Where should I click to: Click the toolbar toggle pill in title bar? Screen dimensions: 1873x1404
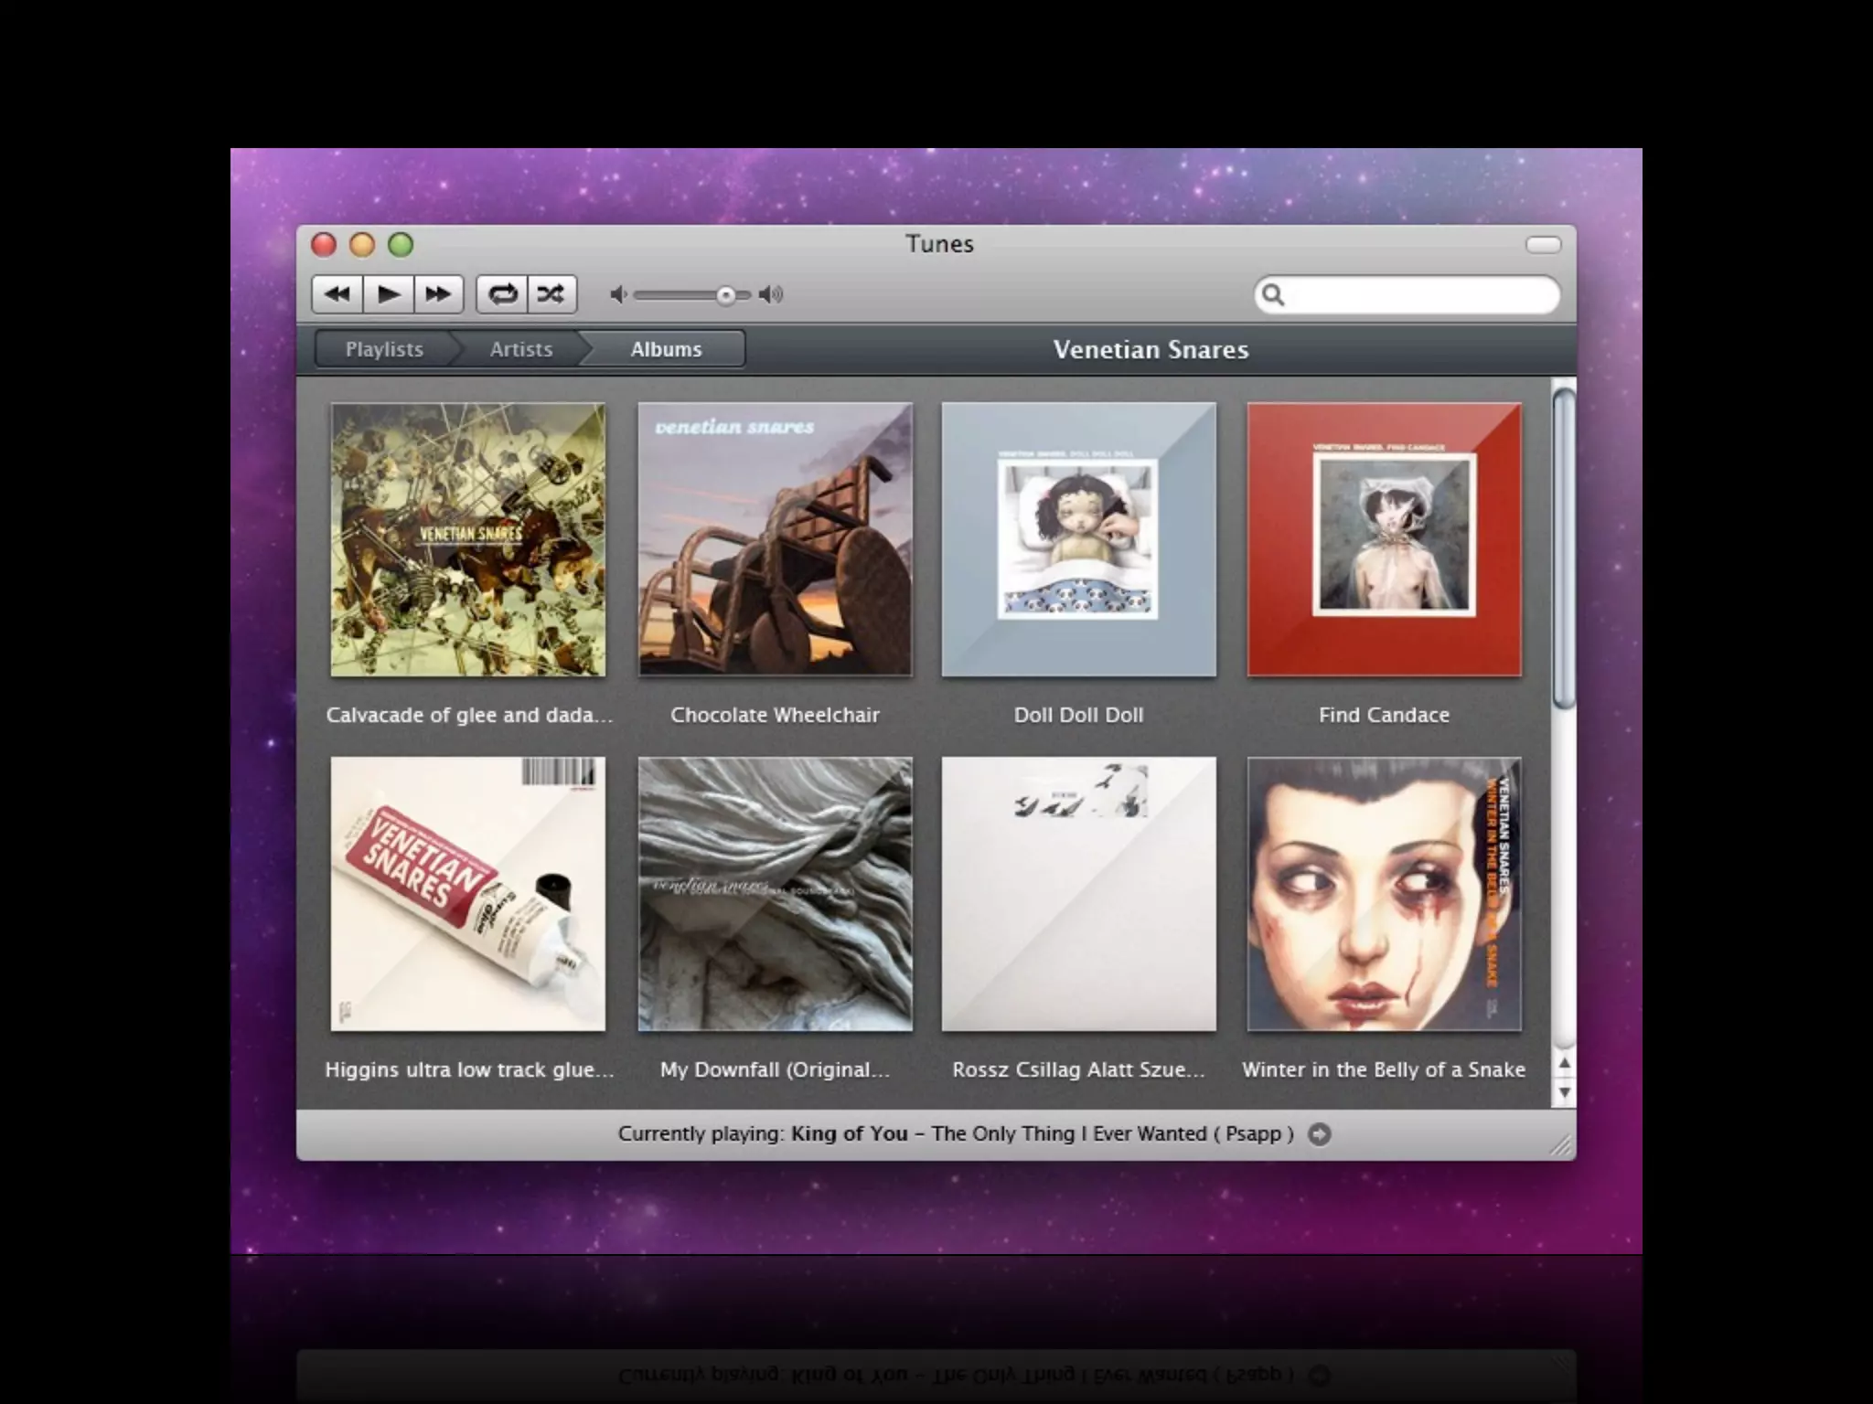(x=1543, y=244)
